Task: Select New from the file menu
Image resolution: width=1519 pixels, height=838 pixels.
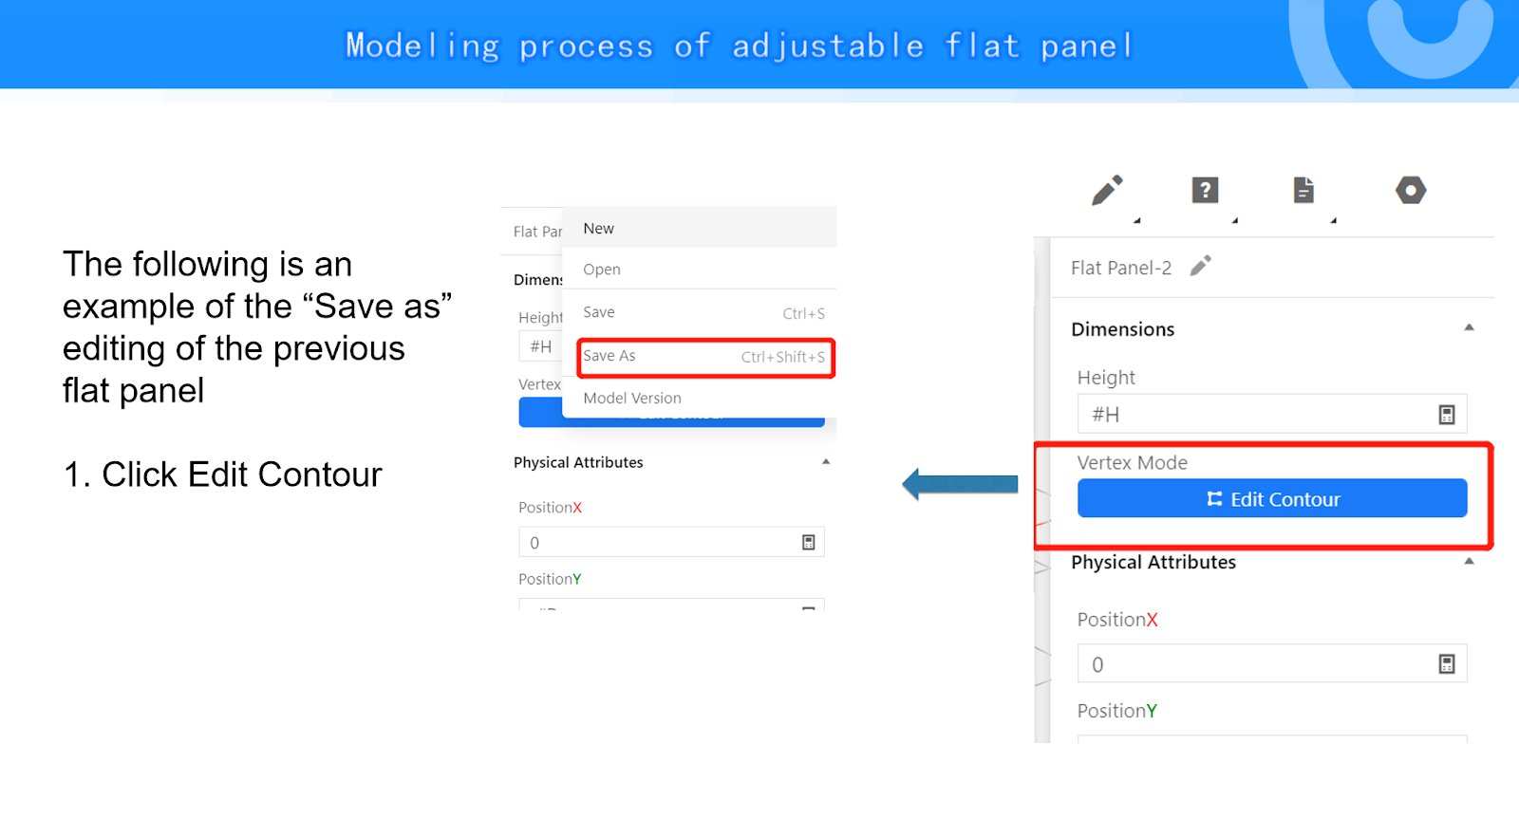Action: [599, 229]
